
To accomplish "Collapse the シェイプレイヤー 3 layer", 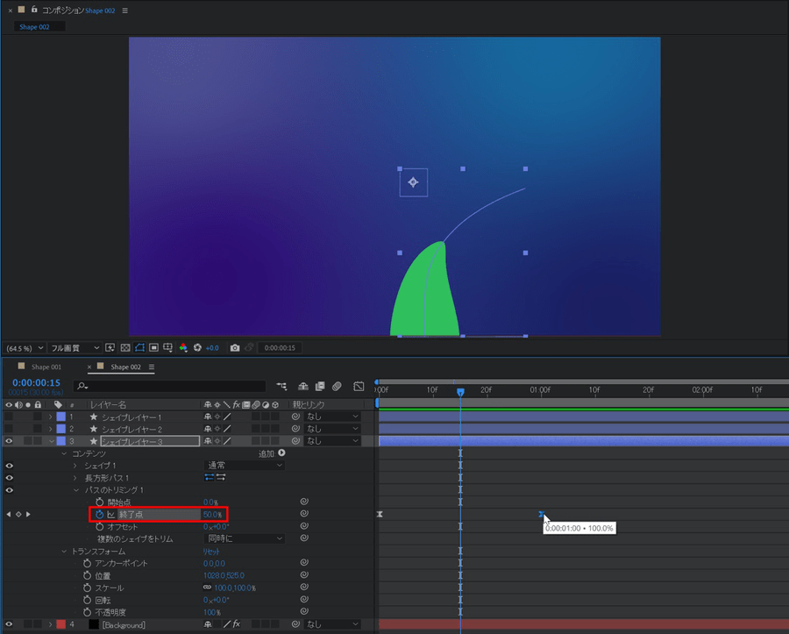I will point(52,441).
